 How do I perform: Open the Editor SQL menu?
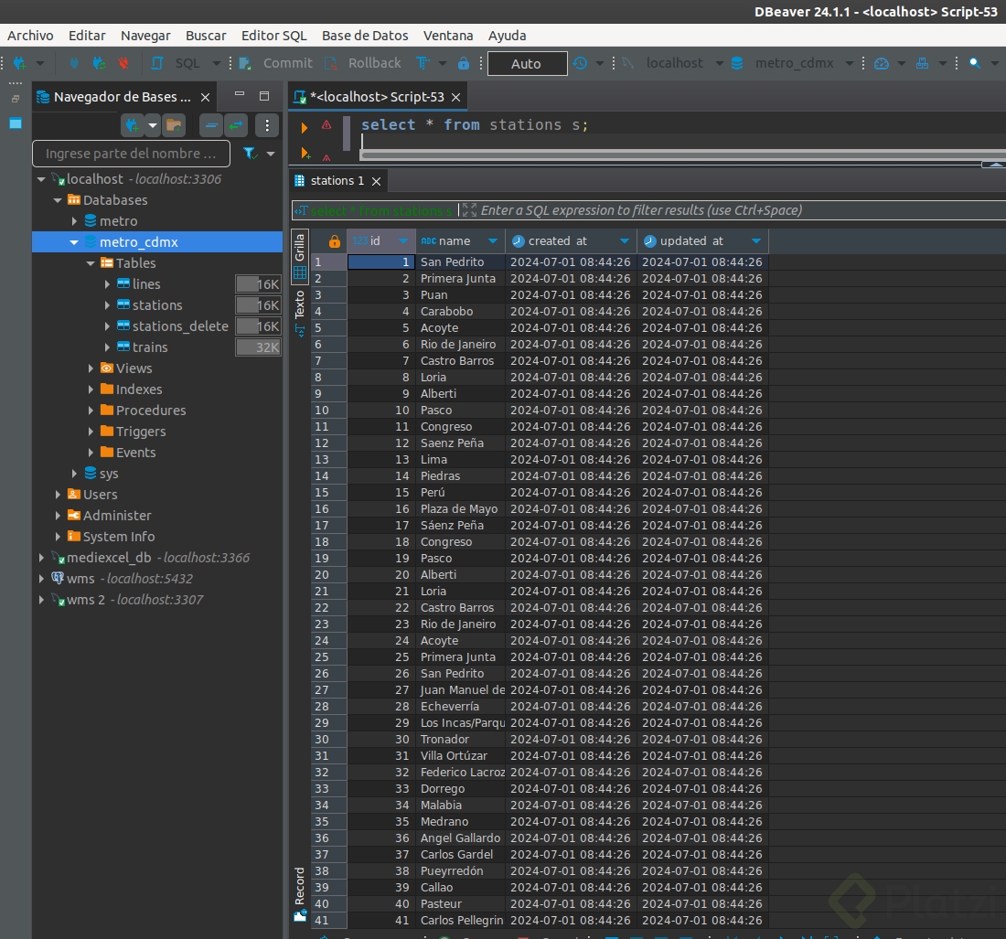pyautogui.click(x=273, y=35)
